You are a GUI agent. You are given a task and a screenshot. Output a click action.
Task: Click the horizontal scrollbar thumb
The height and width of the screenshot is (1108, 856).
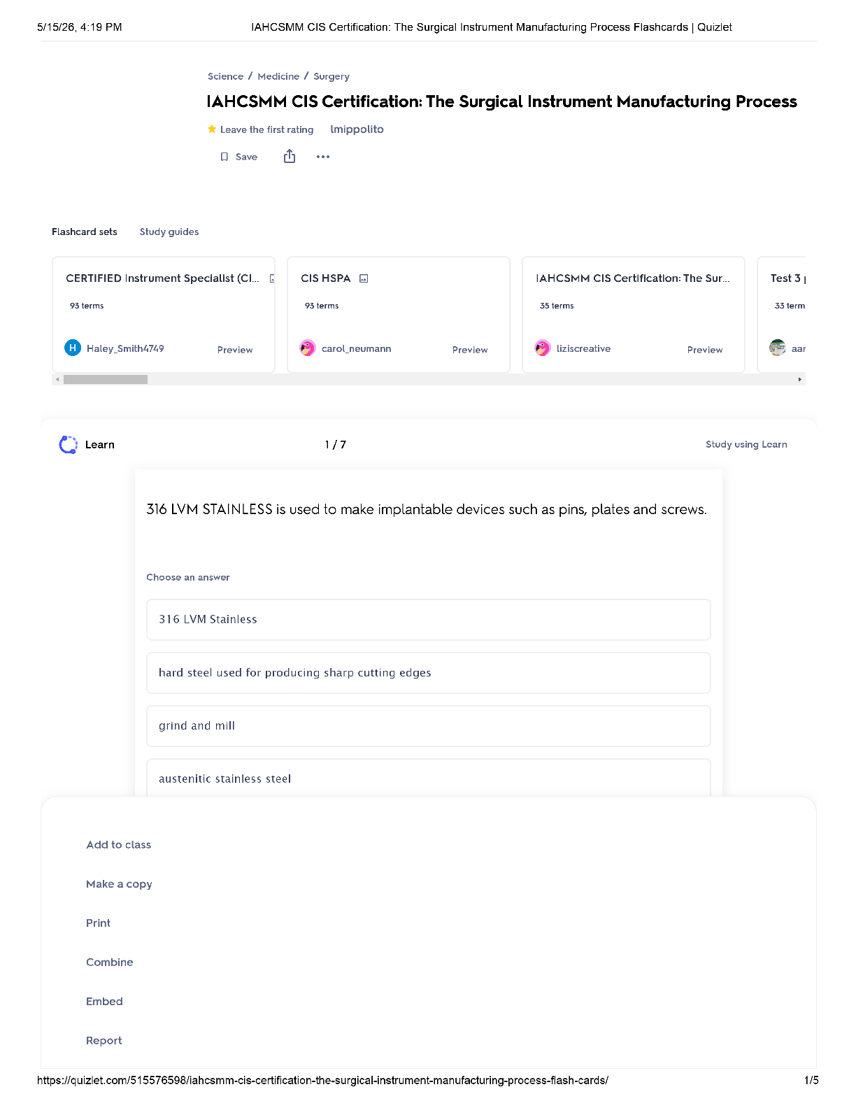[x=106, y=379]
